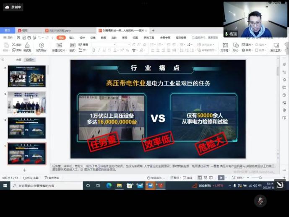Select slide 2 thumbnail
The width and height of the screenshot is (289, 217).
[26, 76]
